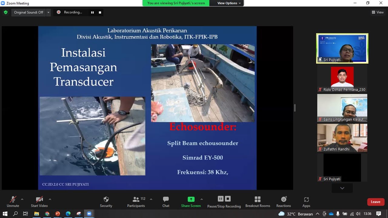Open the View layout menu
This screenshot has height=218, width=388.
(378, 12)
